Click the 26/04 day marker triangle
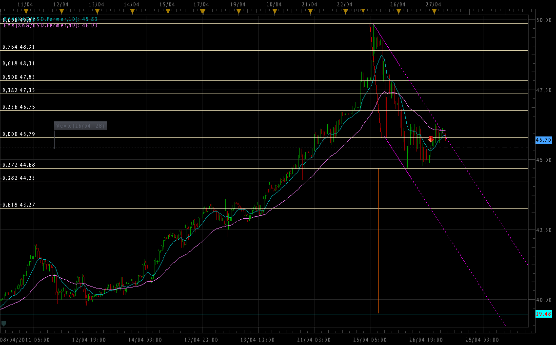 [x=398, y=12]
